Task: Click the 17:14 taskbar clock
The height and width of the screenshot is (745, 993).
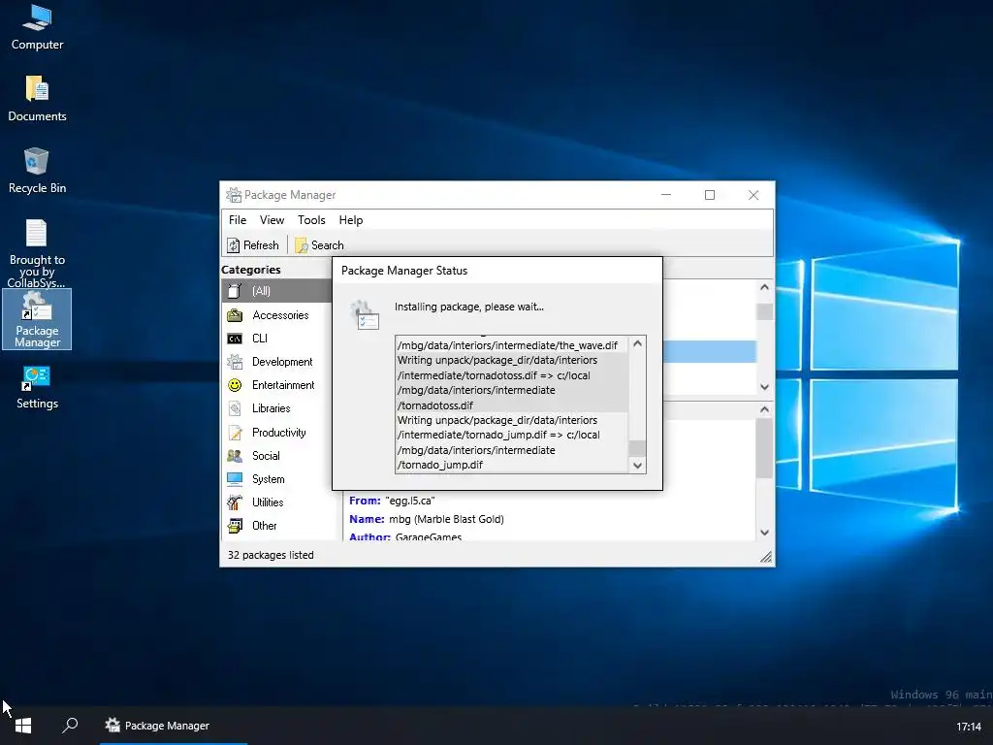Action: point(969,727)
